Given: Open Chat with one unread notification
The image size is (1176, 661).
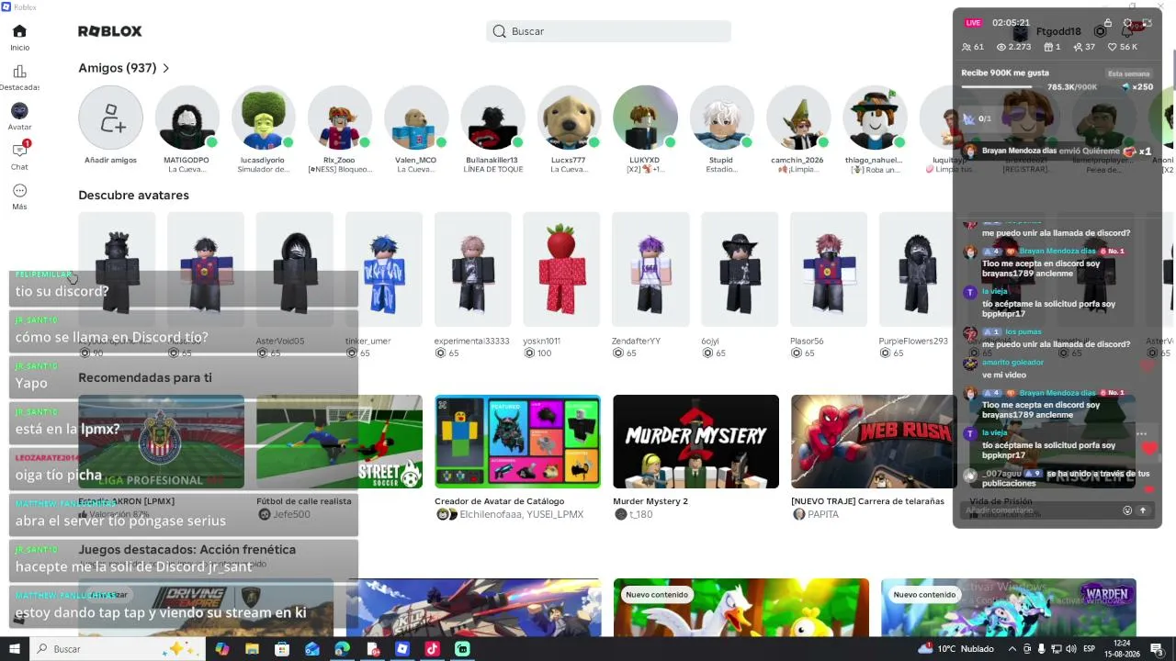Looking at the screenshot, I should (x=19, y=155).
